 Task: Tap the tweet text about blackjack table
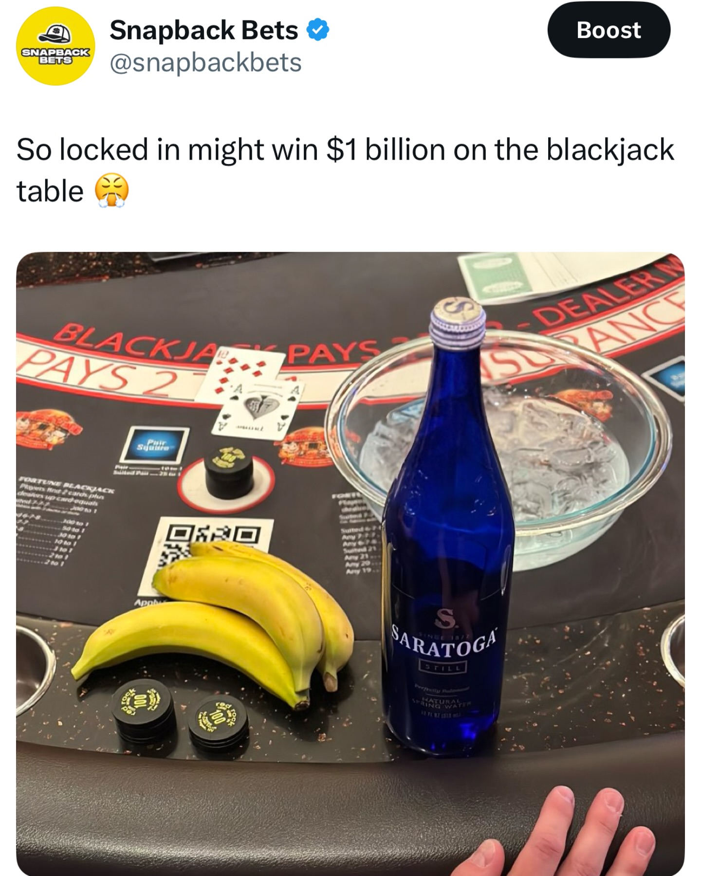point(345,170)
